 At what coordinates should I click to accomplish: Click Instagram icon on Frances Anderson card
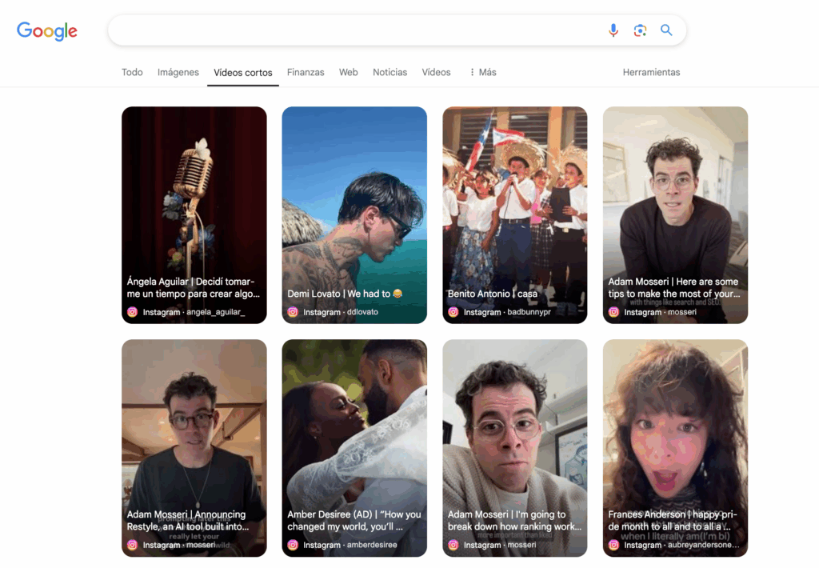(613, 545)
